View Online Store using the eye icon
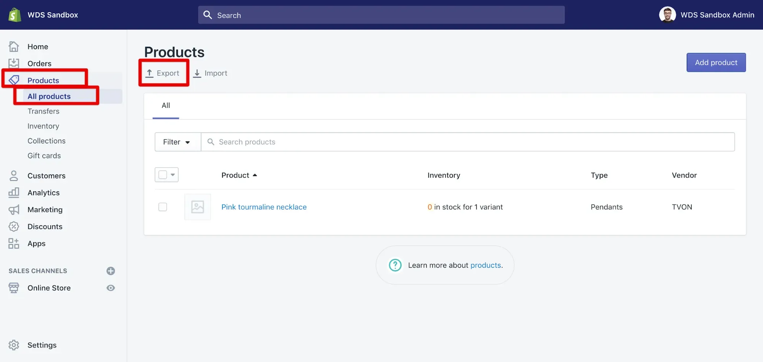763x362 pixels. pos(111,288)
